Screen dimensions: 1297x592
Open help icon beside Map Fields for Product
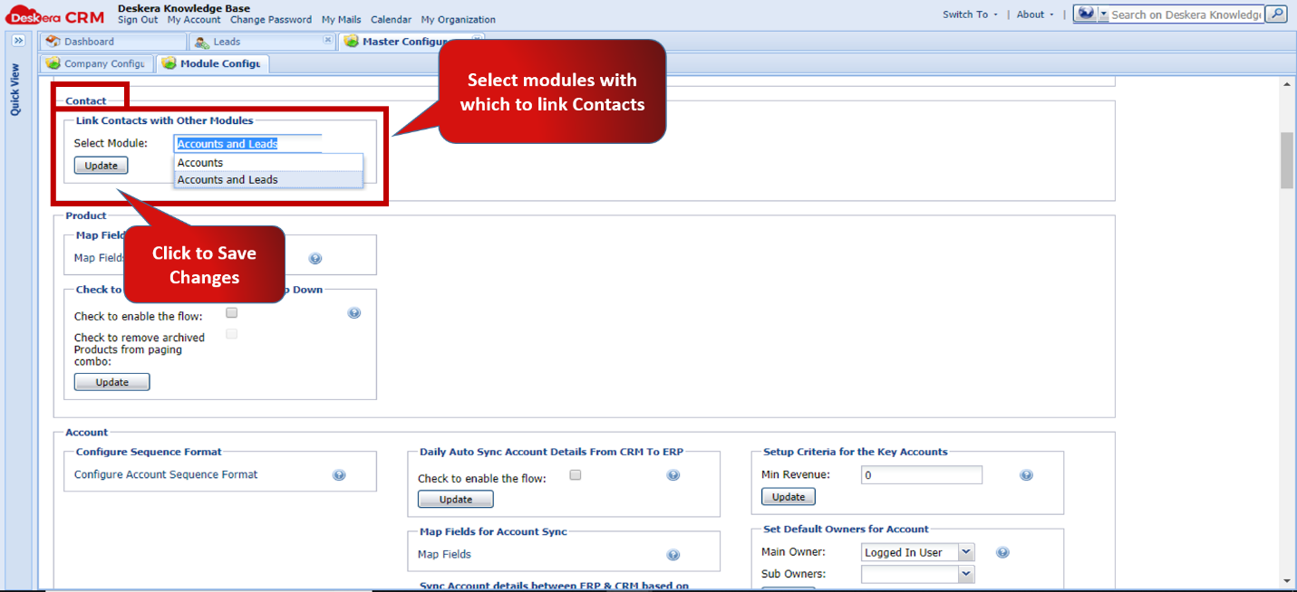[x=315, y=257]
